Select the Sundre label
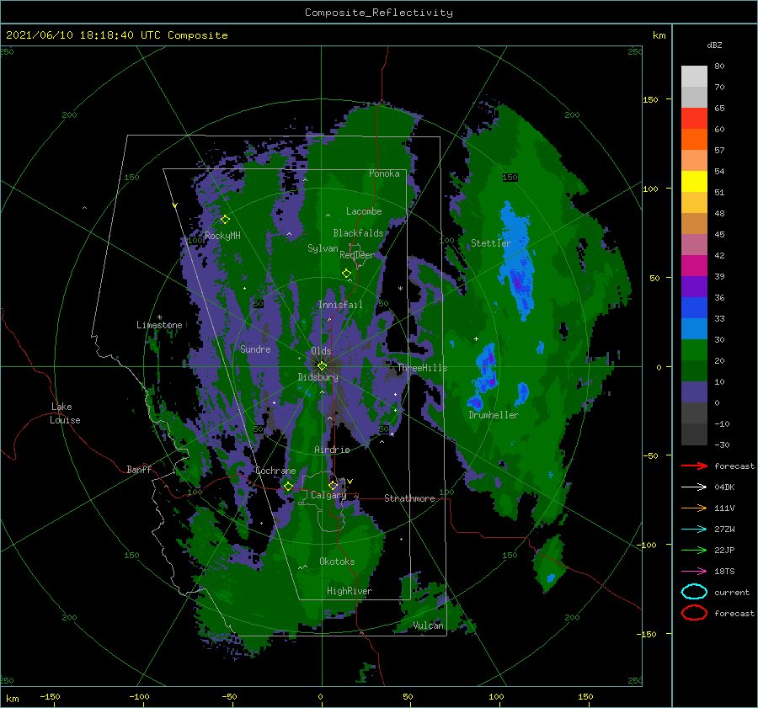This screenshot has height=708, width=758. tap(255, 349)
